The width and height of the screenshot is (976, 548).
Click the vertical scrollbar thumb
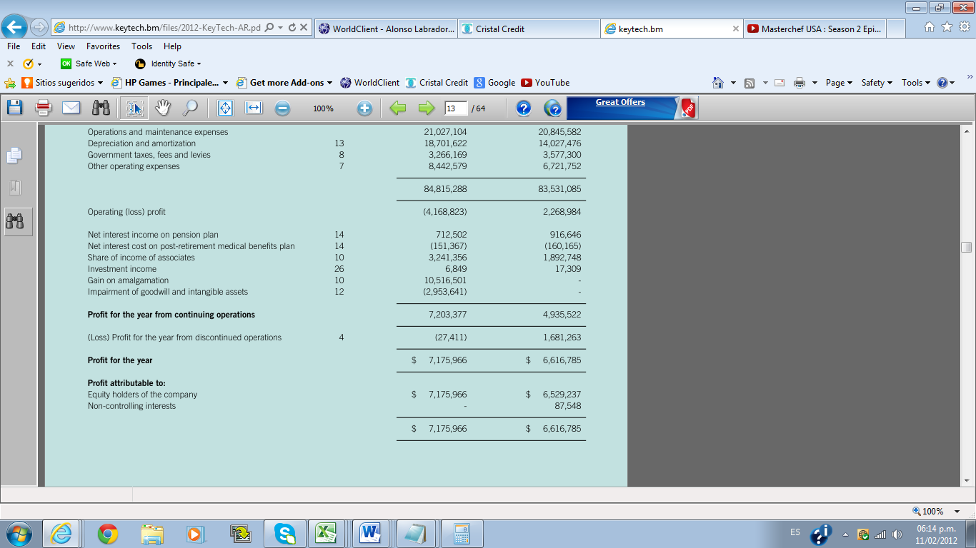(x=967, y=247)
